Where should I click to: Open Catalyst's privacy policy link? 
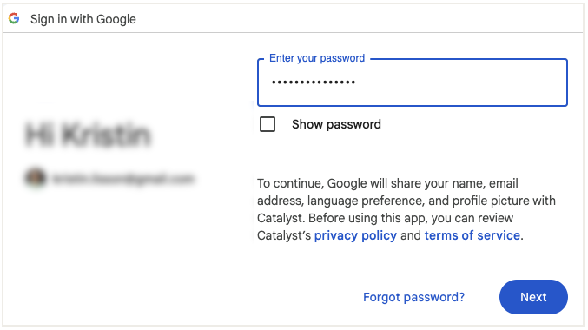click(x=355, y=235)
